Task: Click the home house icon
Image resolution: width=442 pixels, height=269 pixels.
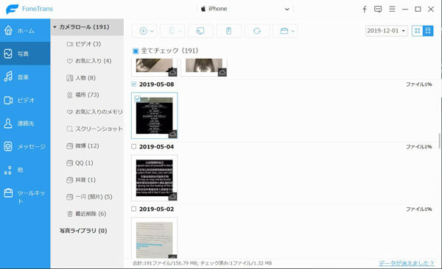Action: click(8, 30)
